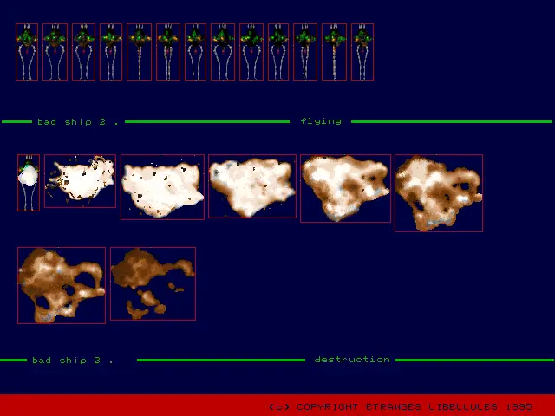Screen dimensions: 555x416
Task: Select the second destruction explosion frame
Action: tap(80, 181)
